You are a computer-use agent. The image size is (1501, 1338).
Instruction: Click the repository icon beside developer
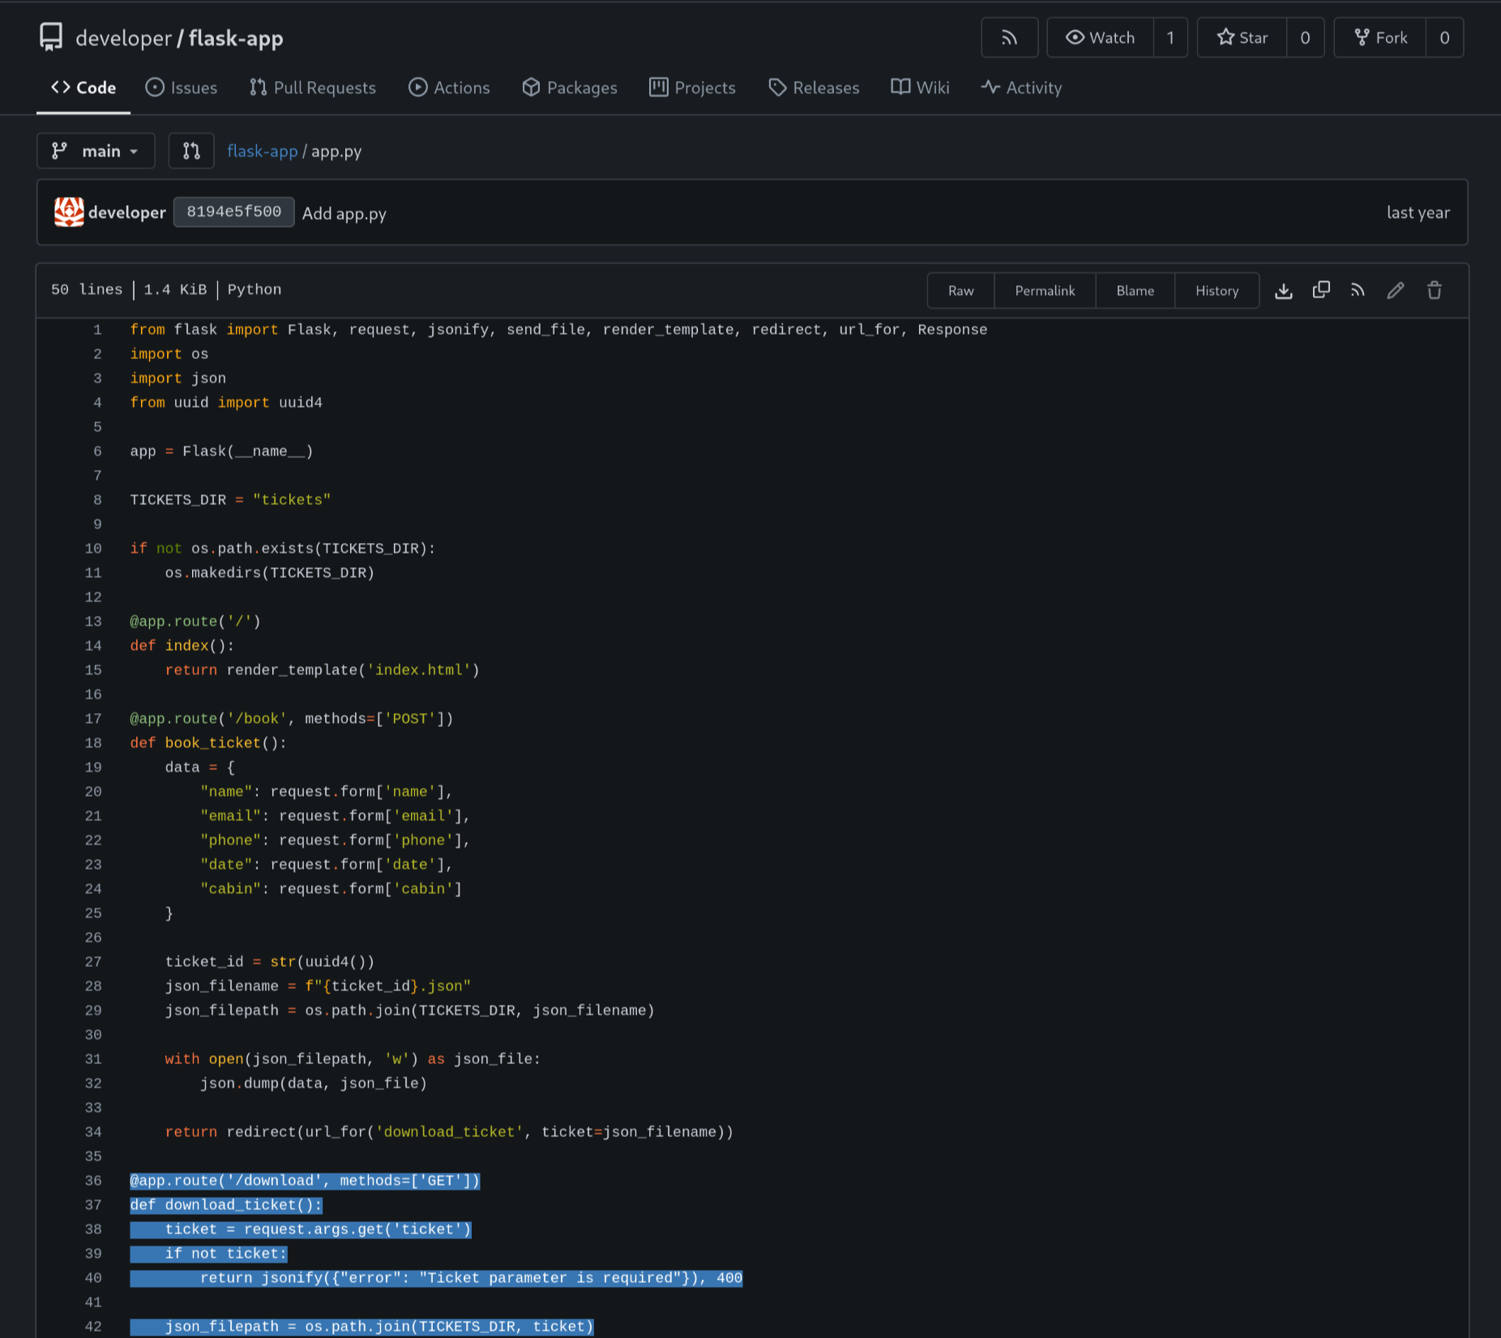pyautogui.click(x=51, y=37)
